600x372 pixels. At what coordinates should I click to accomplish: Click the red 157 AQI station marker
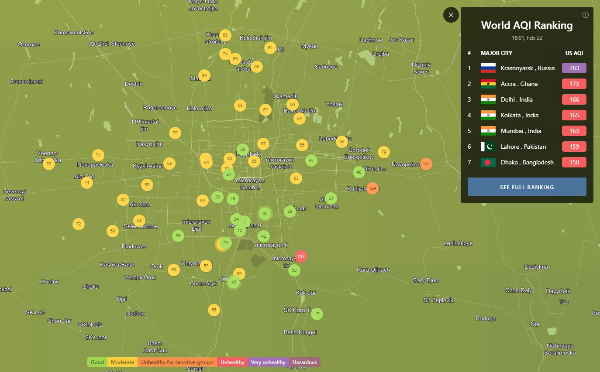[300, 256]
